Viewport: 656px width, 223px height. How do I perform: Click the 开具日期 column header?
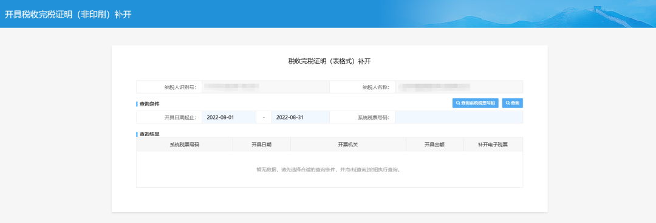[x=261, y=145]
